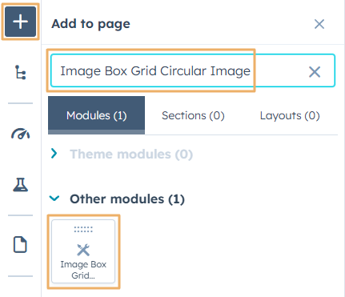
Task: Clear the module search text
Action: pyautogui.click(x=315, y=72)
